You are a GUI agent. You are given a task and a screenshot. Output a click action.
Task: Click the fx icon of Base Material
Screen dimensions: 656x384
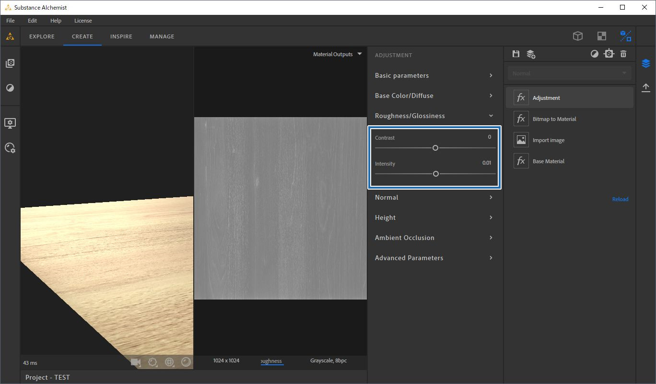click(x=521, y=161)
